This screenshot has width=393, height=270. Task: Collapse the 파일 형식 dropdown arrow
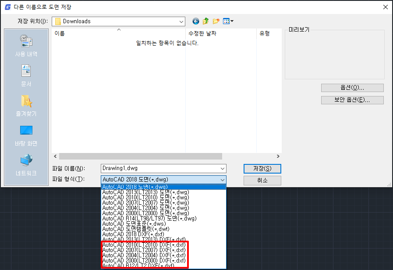click(x=222, y=180)
